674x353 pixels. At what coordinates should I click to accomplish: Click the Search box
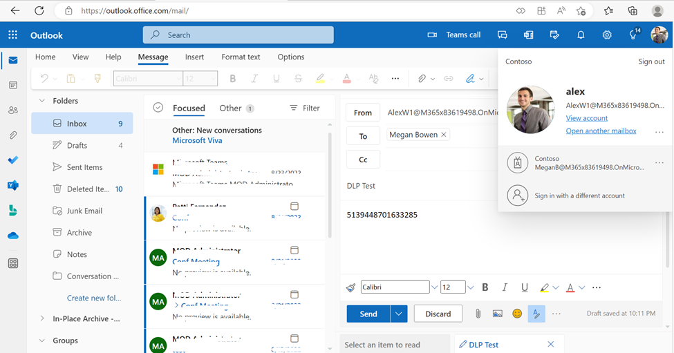coord(238,35)
